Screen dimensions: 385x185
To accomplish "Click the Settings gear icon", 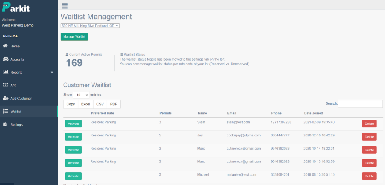I will (5, 124).
